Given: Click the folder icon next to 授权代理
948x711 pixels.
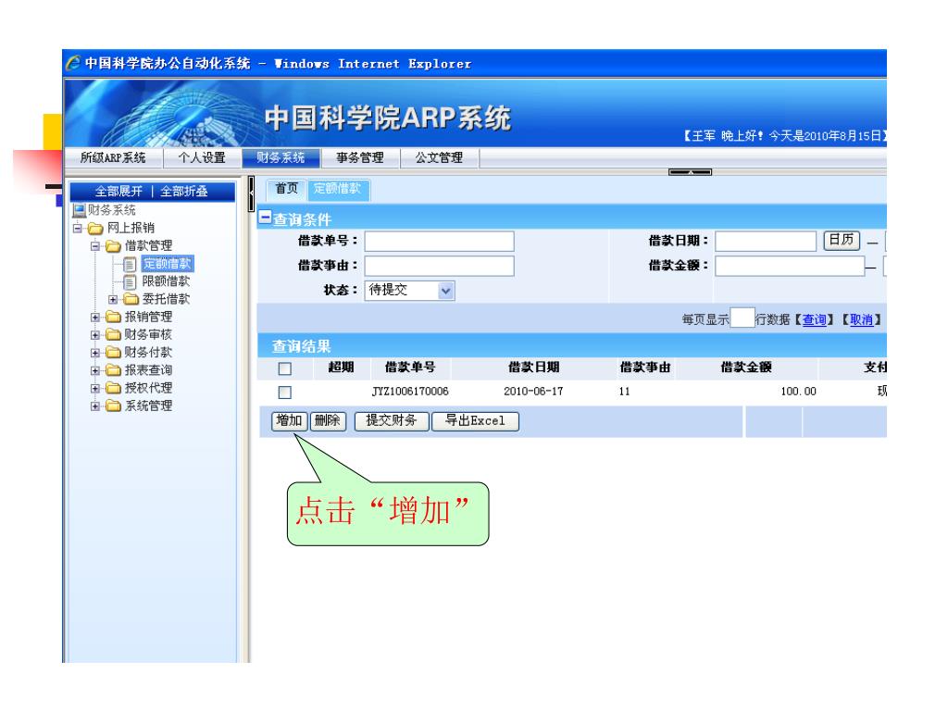Looking at the screenshot, I should pyautogui.click(x=113, y=388).
